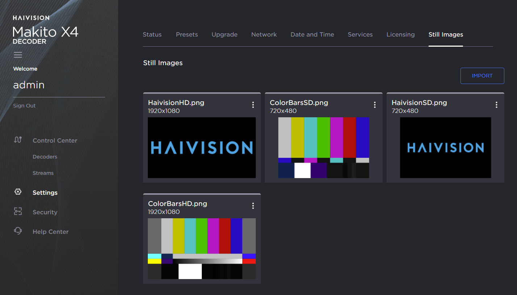Click the Haivision Makito X4 logo
This screenshot has width=517, height=295.
[45, 30]
